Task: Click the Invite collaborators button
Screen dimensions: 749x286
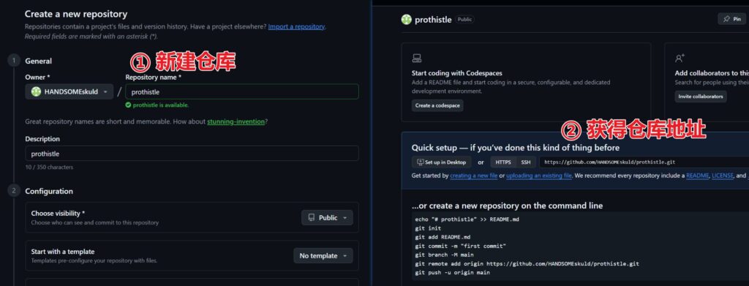Action: click(701, 97)
